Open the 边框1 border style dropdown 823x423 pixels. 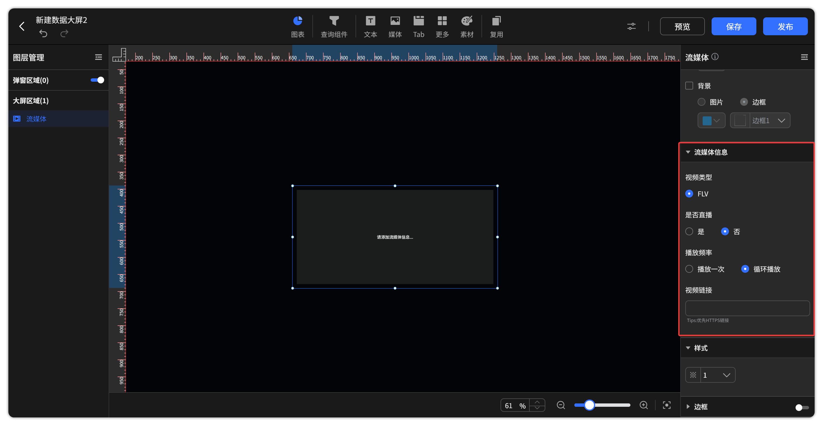tap(760, 120)
